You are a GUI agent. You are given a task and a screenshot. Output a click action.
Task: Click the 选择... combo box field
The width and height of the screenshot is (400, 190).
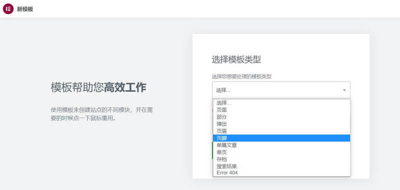pos(281,90)
